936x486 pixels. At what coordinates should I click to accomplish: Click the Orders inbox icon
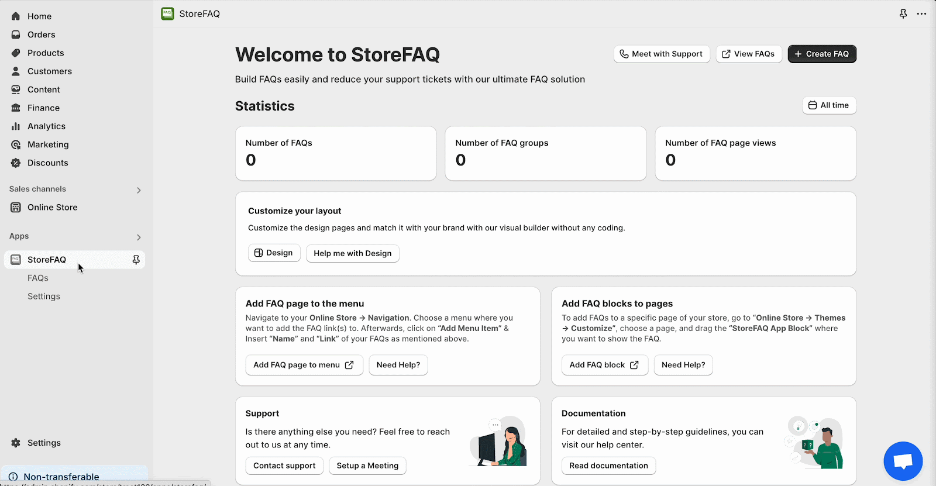(16, 35)
